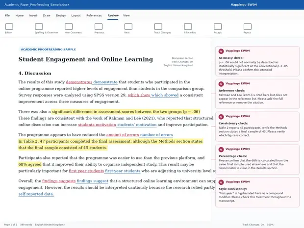This screenshot has width=304, height=228.
Task: Add a New Comment
Action: 73,28
